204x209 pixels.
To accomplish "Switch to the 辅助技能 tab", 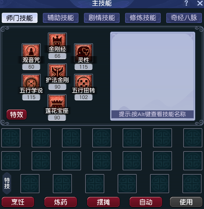I will 61,18.
